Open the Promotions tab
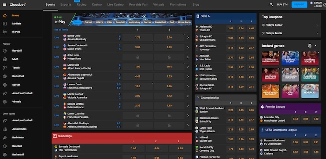326x159 pixels. [x=178, y=4]
